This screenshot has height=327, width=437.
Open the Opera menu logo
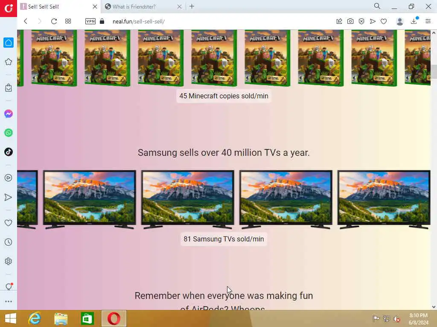pos(9,8)
